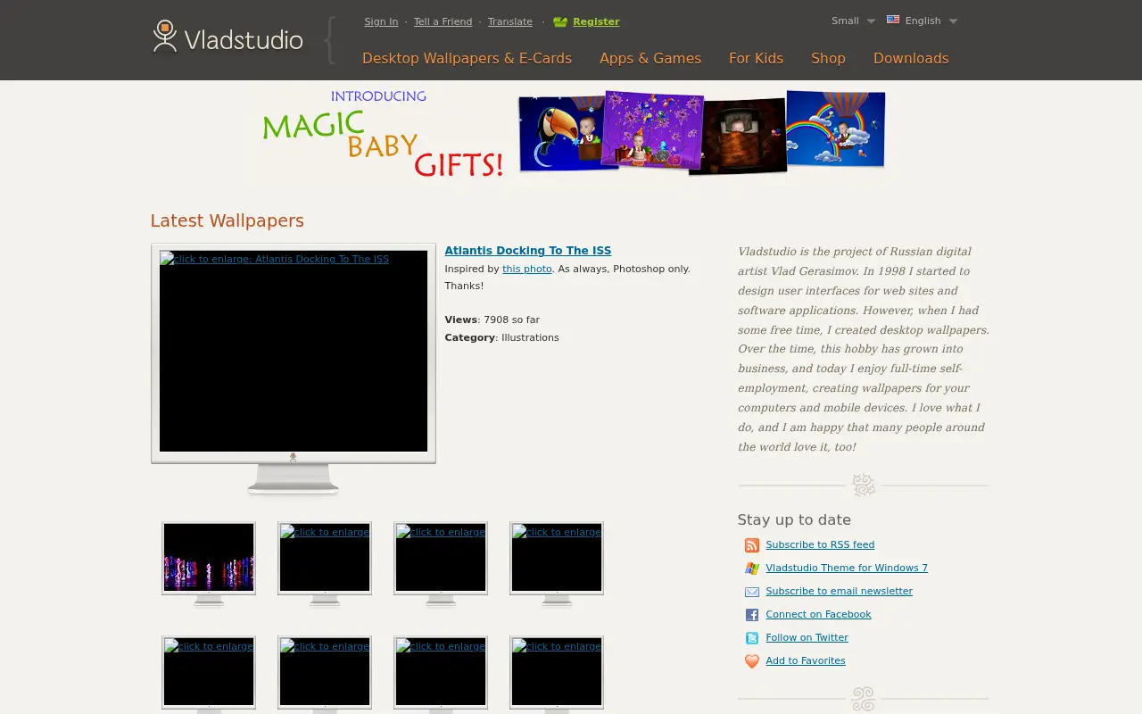Image resolution: width=1142 pixels, height=714 pixels.
Task: Click the Register link
Action: 596,21
